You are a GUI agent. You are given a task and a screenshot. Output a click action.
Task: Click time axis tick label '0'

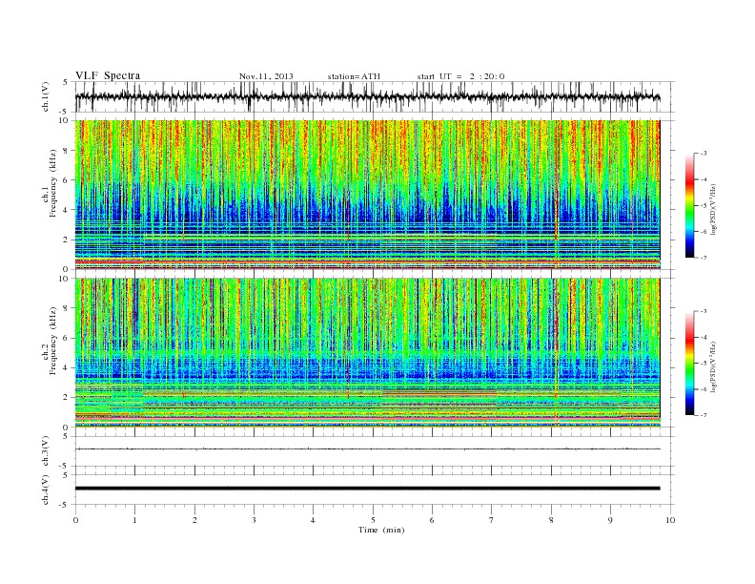[75, 520]
